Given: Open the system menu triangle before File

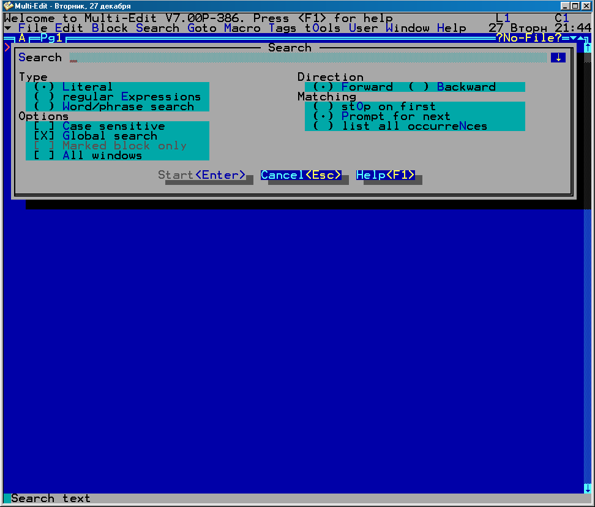Looking at the screenshot, I should [x=7, y=28].
